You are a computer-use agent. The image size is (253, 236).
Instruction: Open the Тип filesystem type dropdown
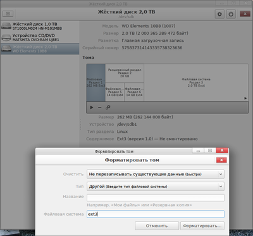pyautogui.click(x=156, y=187)
